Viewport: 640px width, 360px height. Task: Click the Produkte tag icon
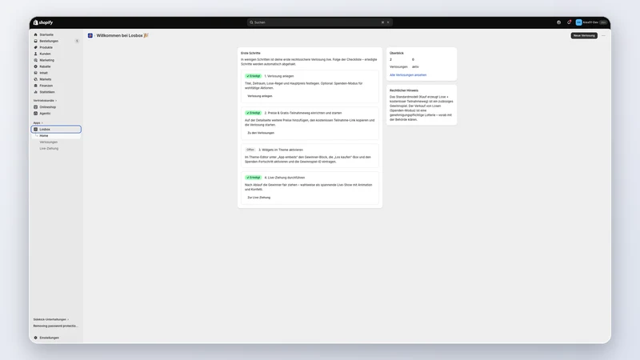[35, 47]
